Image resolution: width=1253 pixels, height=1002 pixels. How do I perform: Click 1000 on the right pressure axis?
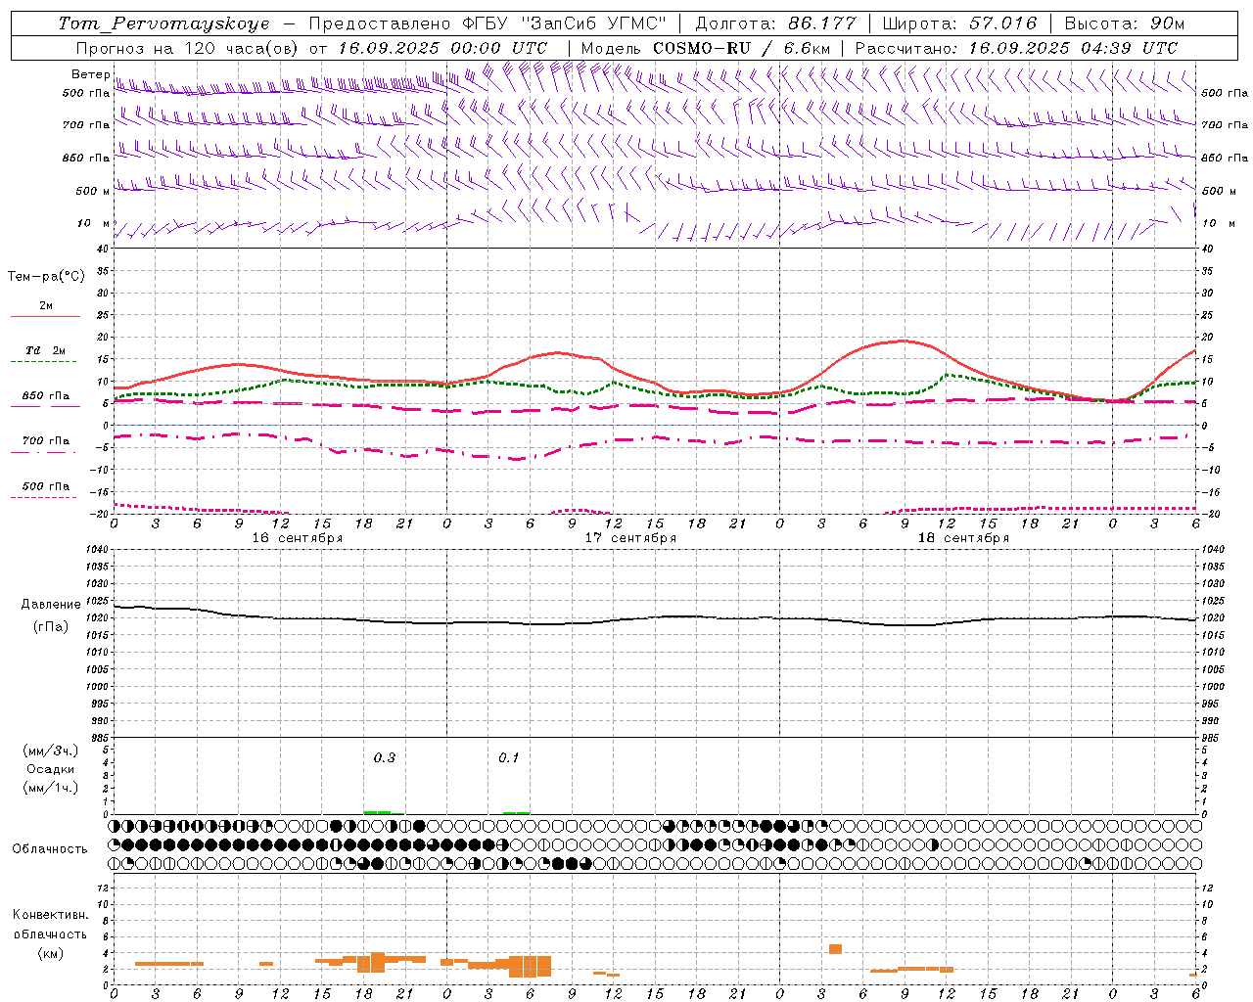tap(1213, 687)
